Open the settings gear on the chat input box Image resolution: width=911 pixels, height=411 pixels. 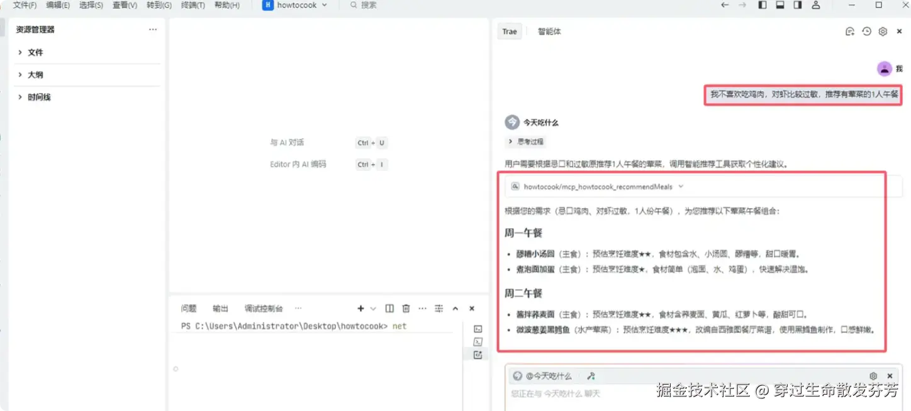click(873, 376)
